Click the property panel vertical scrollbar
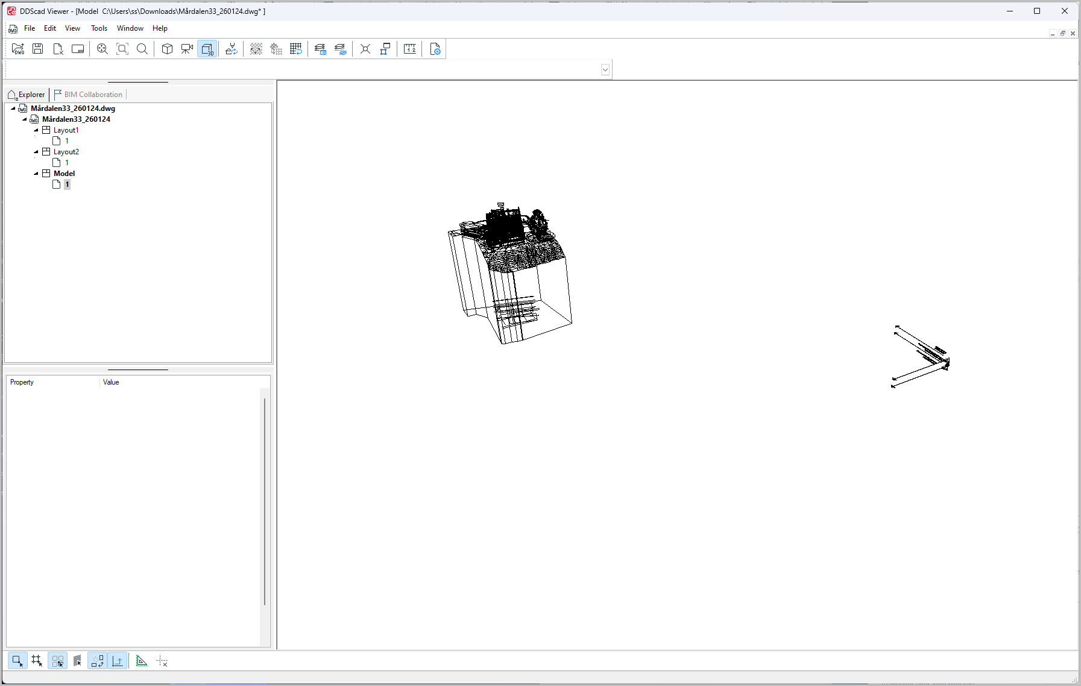The width and height of the screenshot is (1081, 686). (265, 500)
